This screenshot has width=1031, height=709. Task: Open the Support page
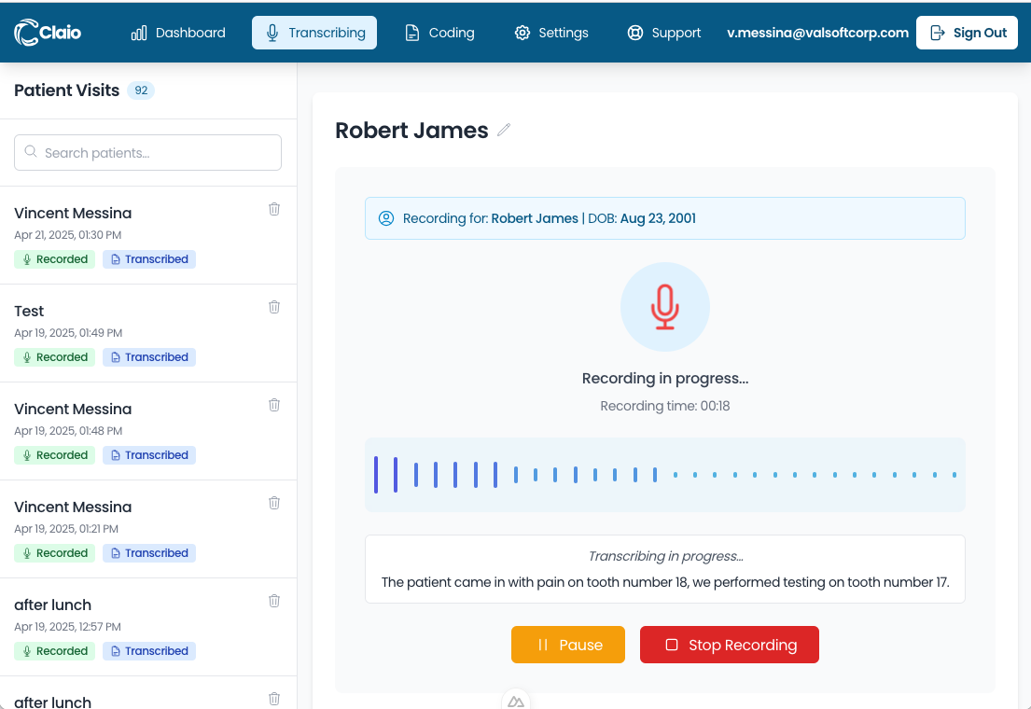(x=664, y=33)
